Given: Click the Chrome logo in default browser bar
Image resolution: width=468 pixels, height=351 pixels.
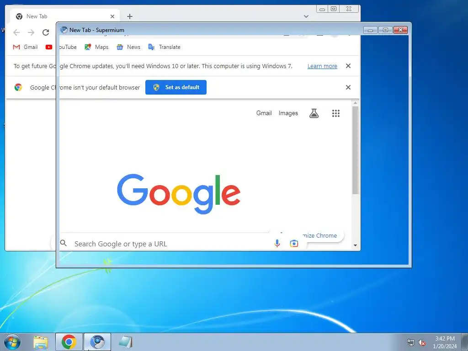Looking at the screenshot, I should [x=18, y=87].
